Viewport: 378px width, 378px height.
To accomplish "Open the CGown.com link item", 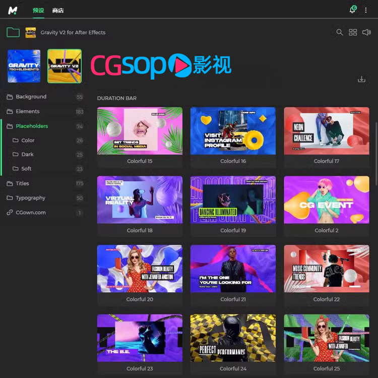I will click(30, 213).
